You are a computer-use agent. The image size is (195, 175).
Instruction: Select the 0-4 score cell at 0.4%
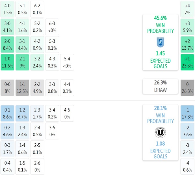point(7,167)
